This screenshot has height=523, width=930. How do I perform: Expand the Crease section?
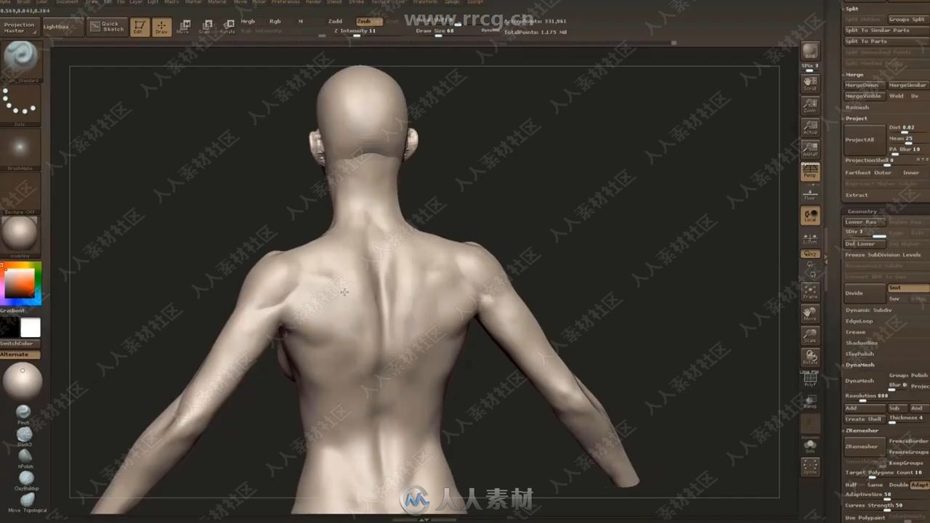pos(855,332)
